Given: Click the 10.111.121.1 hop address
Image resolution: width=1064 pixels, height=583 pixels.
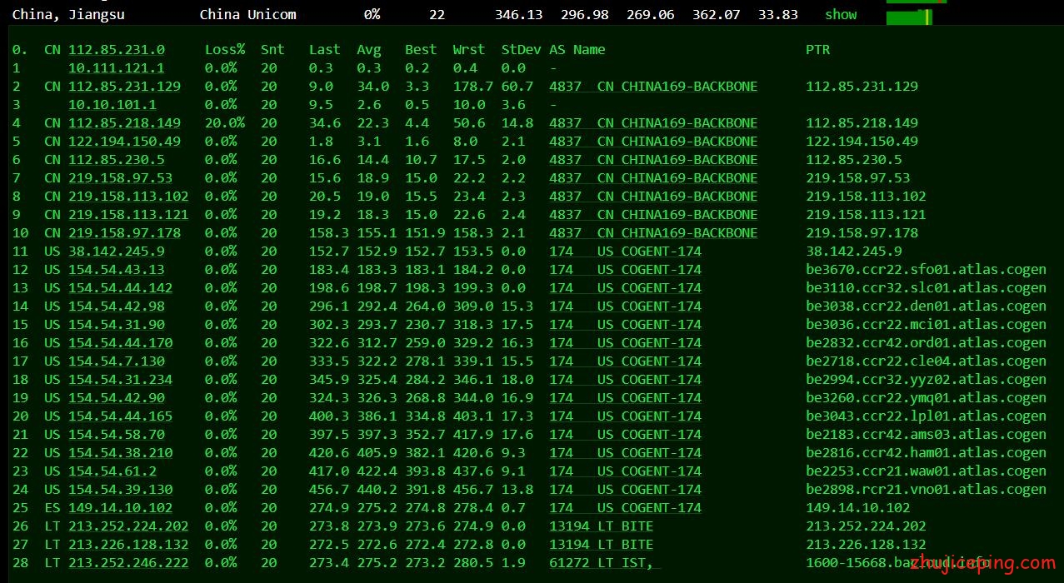Looking at the screenshot, I should (116, 68).
